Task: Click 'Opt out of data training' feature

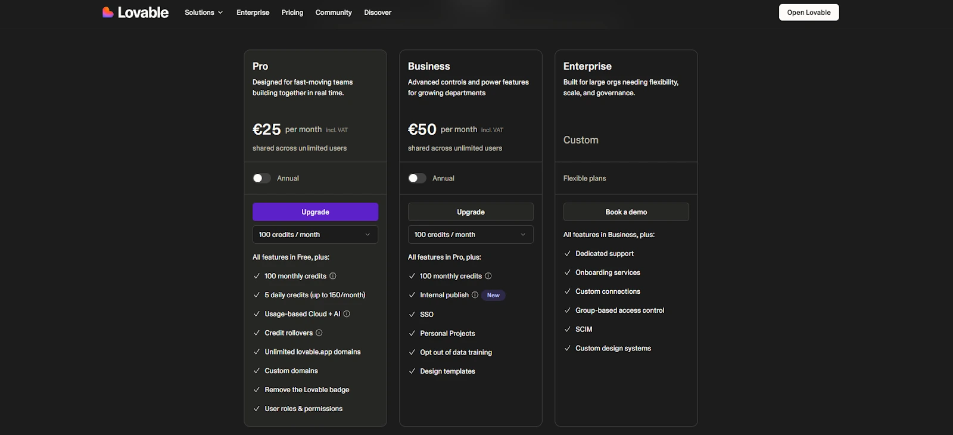Action: (x=456, y=352)
